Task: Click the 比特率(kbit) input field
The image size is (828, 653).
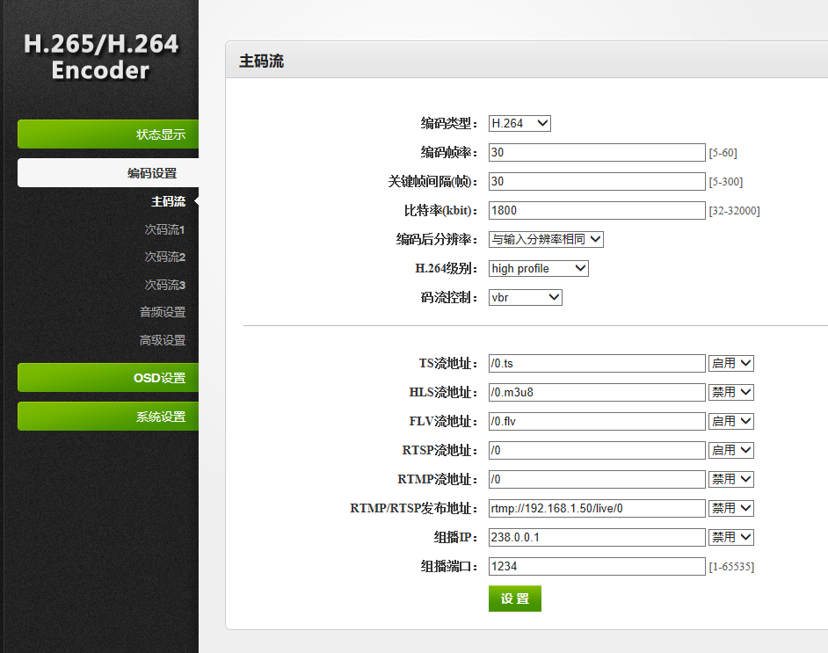Action: pos(597,211)
